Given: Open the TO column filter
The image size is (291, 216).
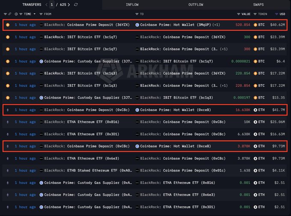Looking at the screenshot, I should coord(137,14).
